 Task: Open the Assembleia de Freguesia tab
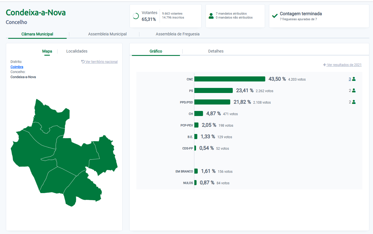point(178,34)
